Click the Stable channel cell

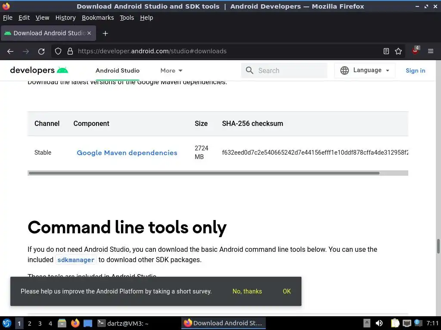(x=43, y=153)
